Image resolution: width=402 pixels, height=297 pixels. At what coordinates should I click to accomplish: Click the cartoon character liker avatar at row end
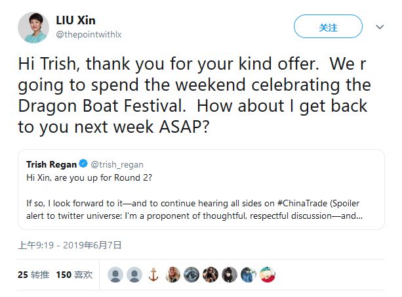(x=267, y=275)
